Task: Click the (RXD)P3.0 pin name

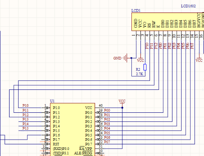Action: [61, 149]
